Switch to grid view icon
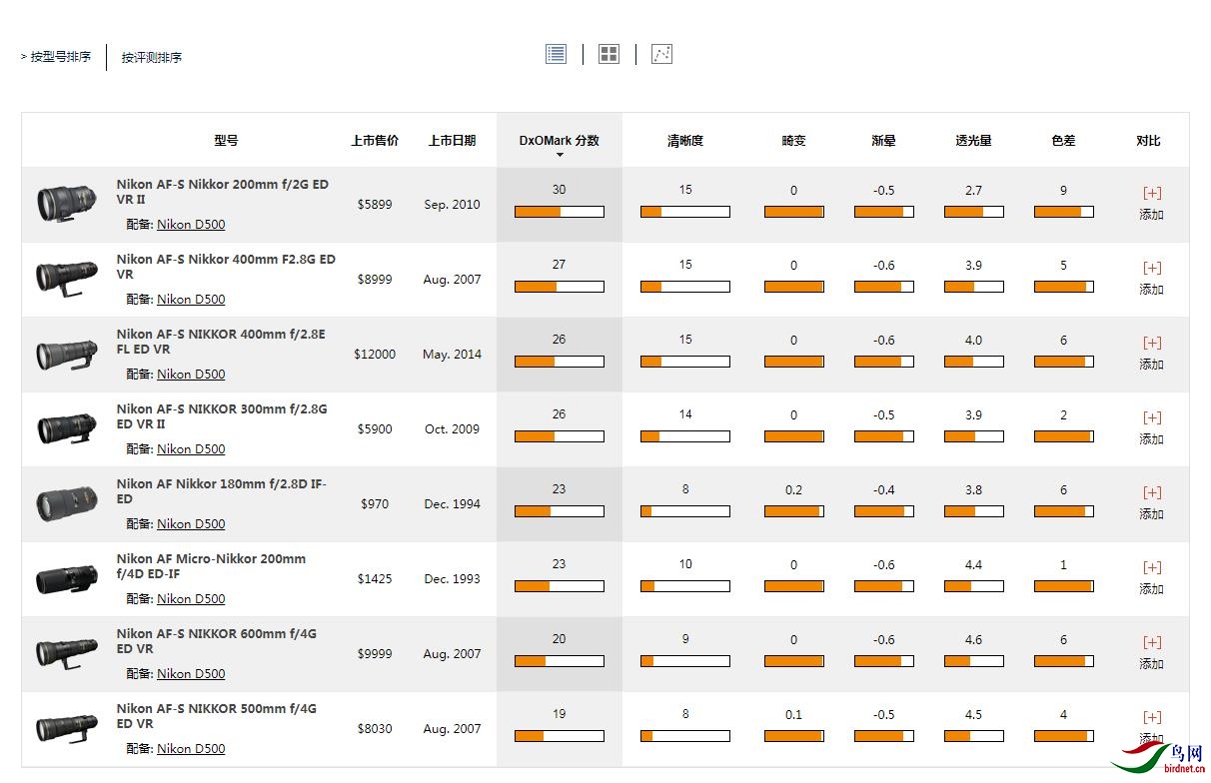The image size is (1211, 783). pos(608,54)
